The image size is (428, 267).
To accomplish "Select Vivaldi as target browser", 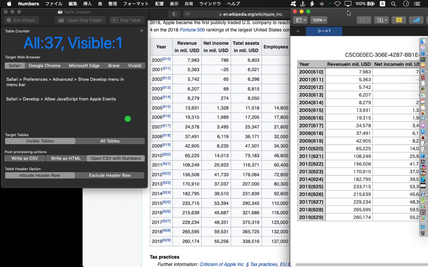I will (x=135, y=66).
